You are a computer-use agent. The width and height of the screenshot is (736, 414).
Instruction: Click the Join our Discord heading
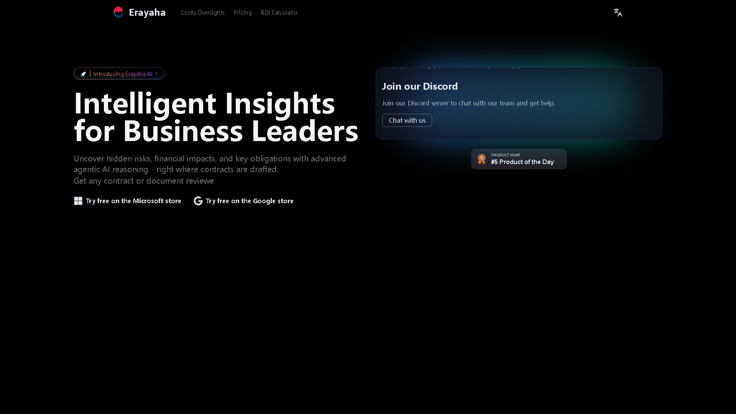(x=420, y=86)
